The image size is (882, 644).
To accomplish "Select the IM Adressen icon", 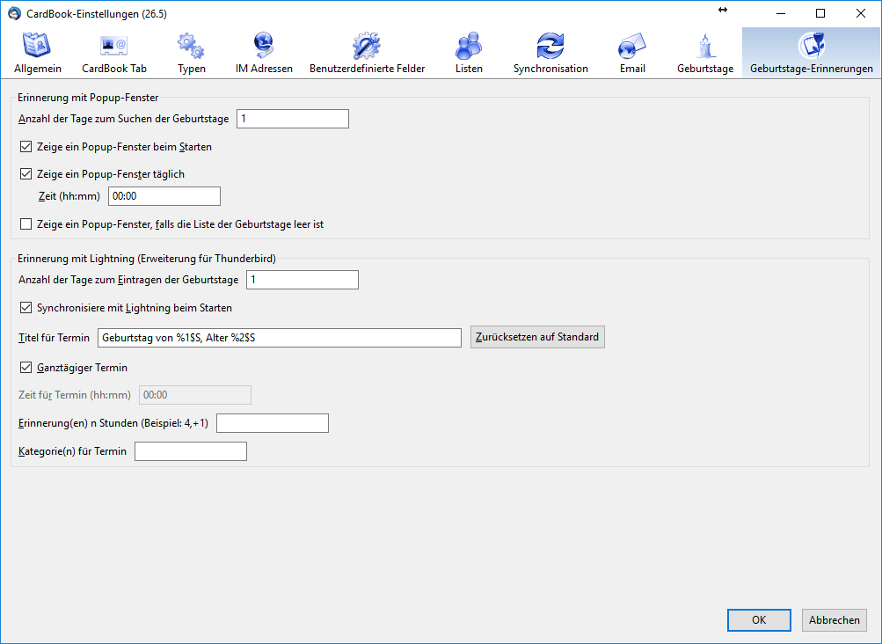I will [x=264, y=45].
